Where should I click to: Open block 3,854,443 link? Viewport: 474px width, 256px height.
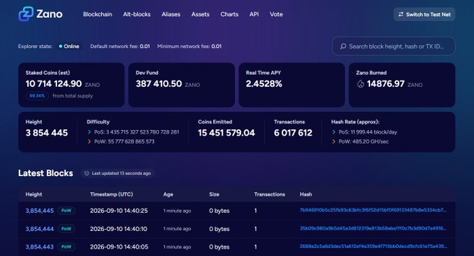pos(40,247)
